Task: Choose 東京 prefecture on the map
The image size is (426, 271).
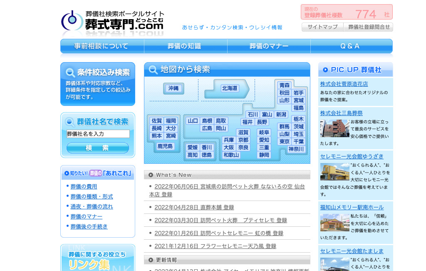Action: (285, 142)
